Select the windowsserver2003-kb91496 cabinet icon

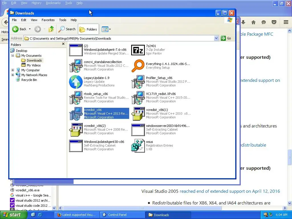click(138, 130)
